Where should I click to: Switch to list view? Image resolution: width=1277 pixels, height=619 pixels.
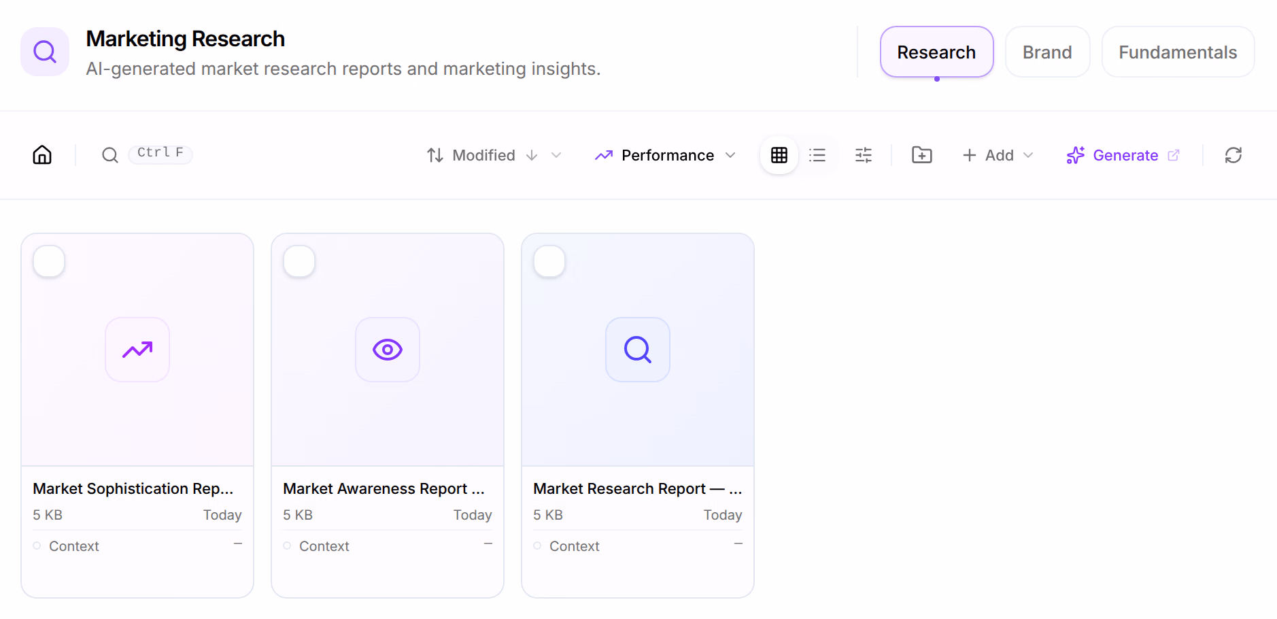(817, 155)
